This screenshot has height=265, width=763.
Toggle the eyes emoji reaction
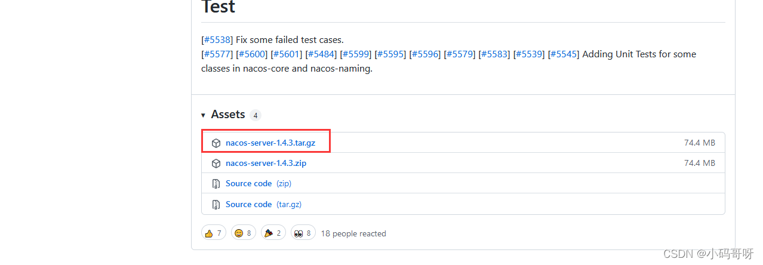pyautogui.click(x=303, y=233)
